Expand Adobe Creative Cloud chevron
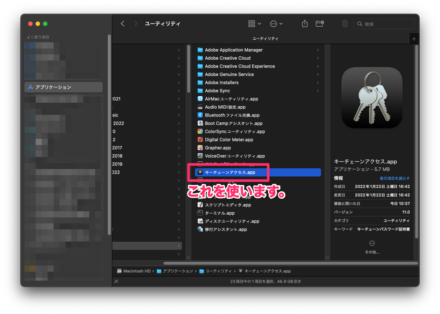 pyautogui.click(x=318, y=58)
